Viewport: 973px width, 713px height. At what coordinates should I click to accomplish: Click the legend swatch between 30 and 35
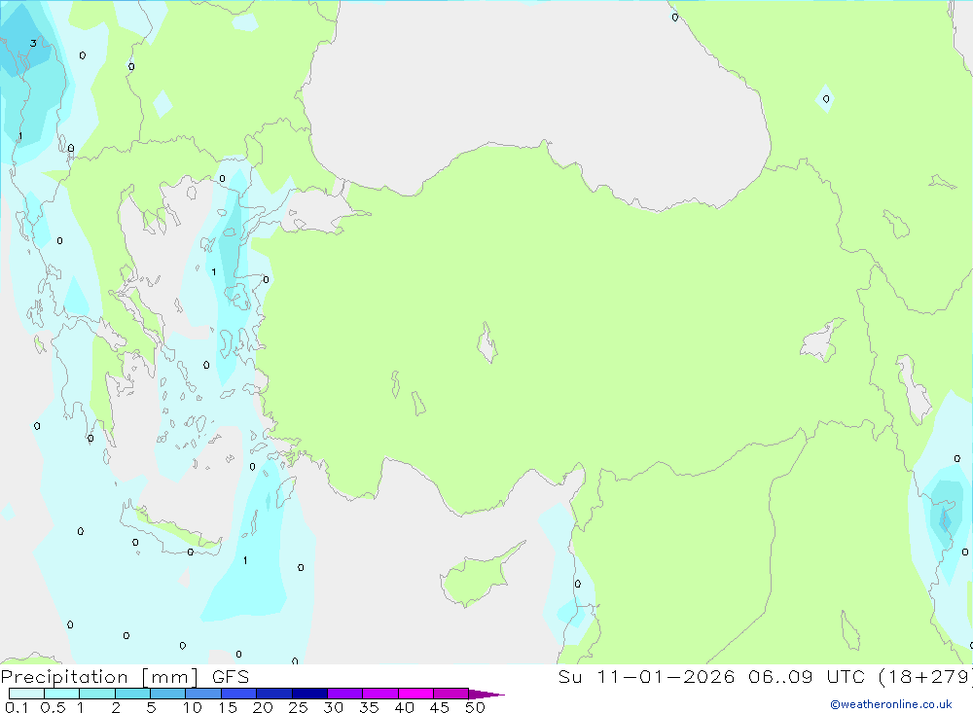(x=345, y=694)
